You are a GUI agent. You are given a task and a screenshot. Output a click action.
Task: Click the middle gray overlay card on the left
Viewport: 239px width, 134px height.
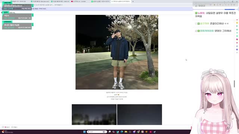pos(17,16)
